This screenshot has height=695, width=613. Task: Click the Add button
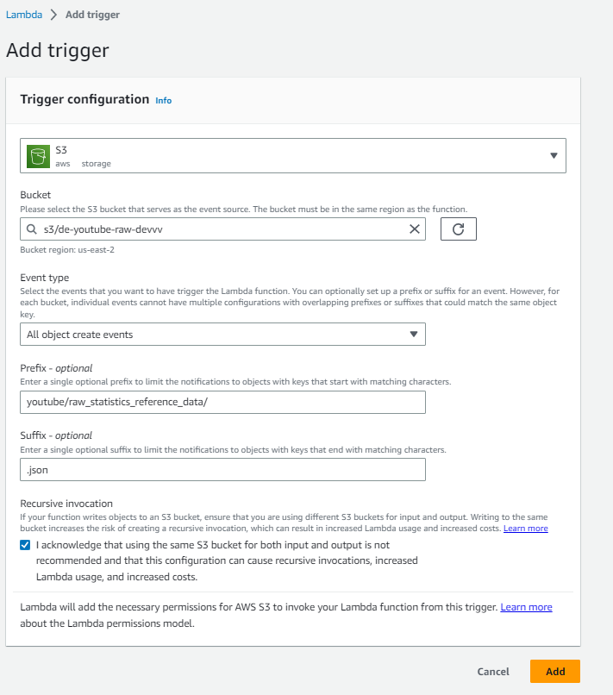(x=554, y=671)
